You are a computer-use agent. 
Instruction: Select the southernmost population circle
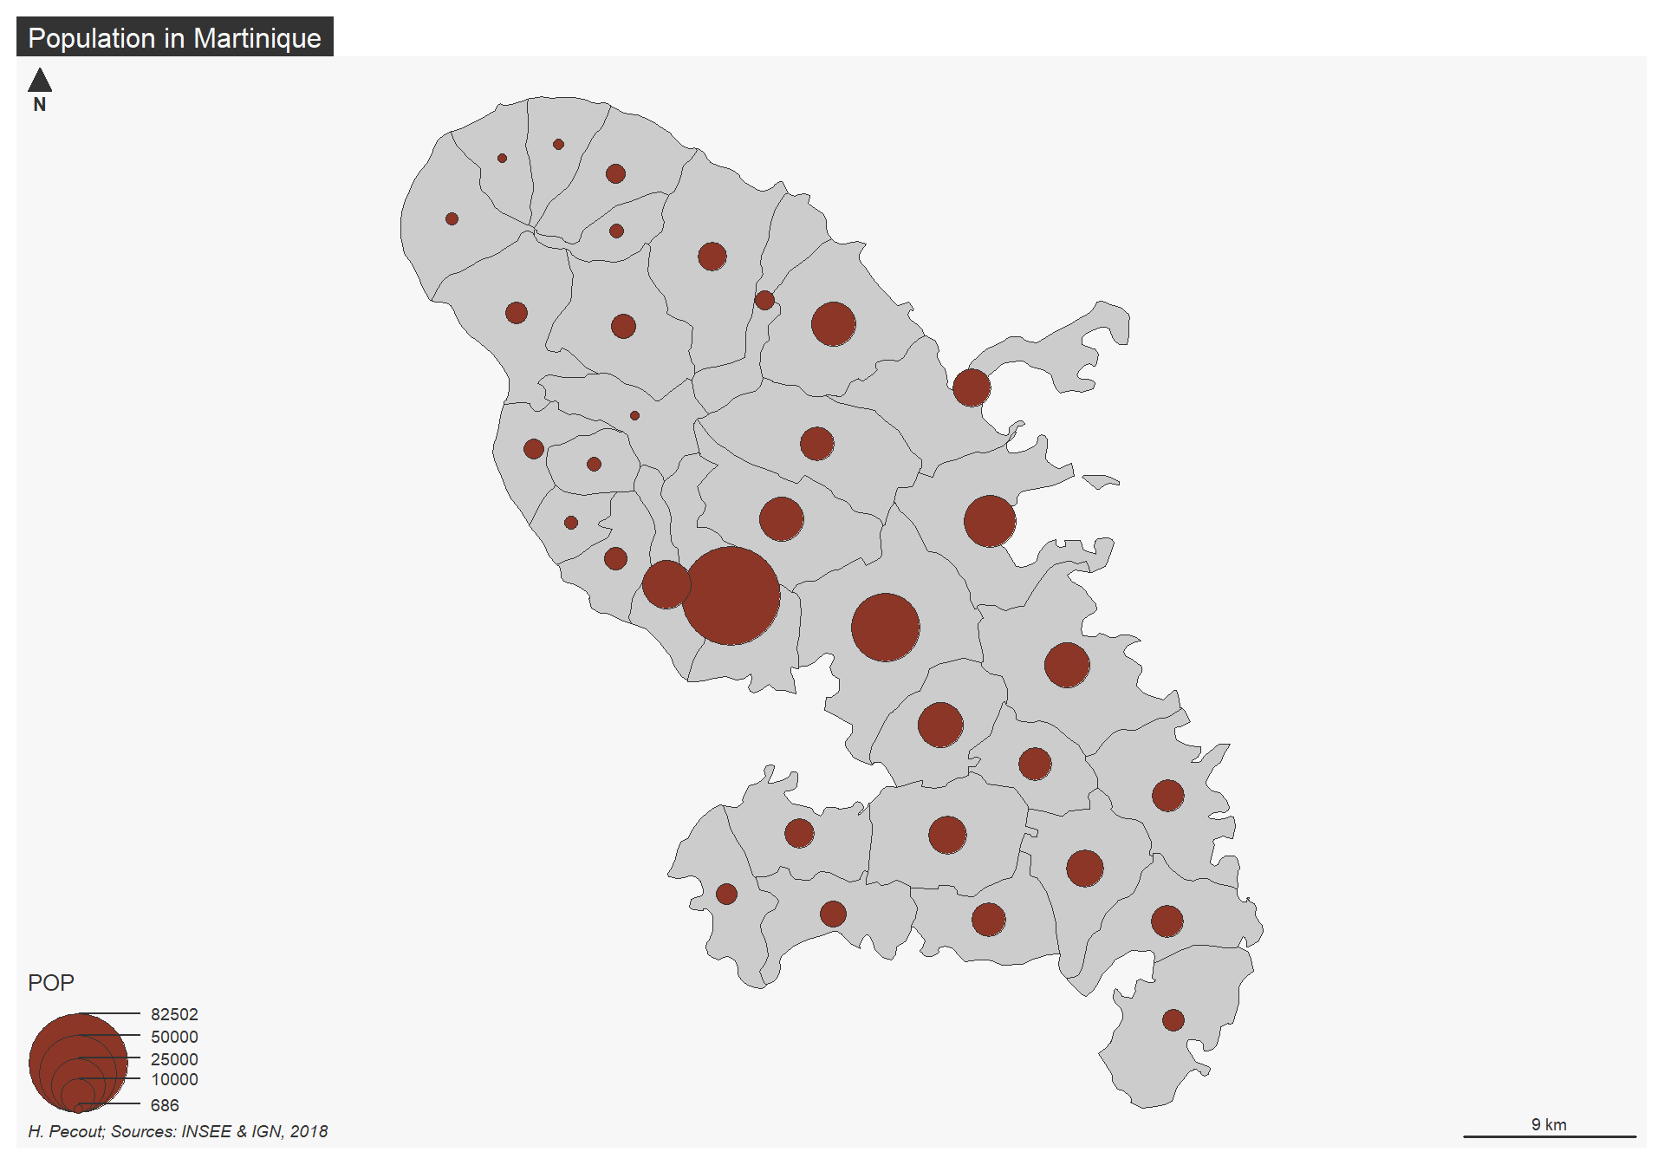point(1173,1020)
